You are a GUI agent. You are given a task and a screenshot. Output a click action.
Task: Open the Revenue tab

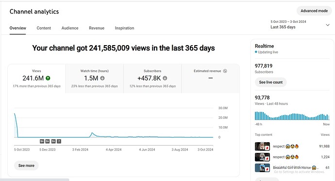(97, 28)
